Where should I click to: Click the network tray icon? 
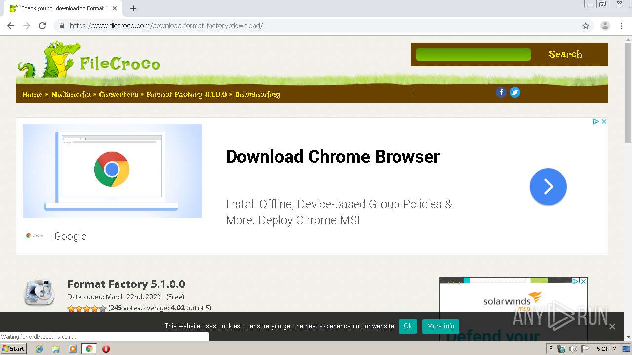coord(561,349)
